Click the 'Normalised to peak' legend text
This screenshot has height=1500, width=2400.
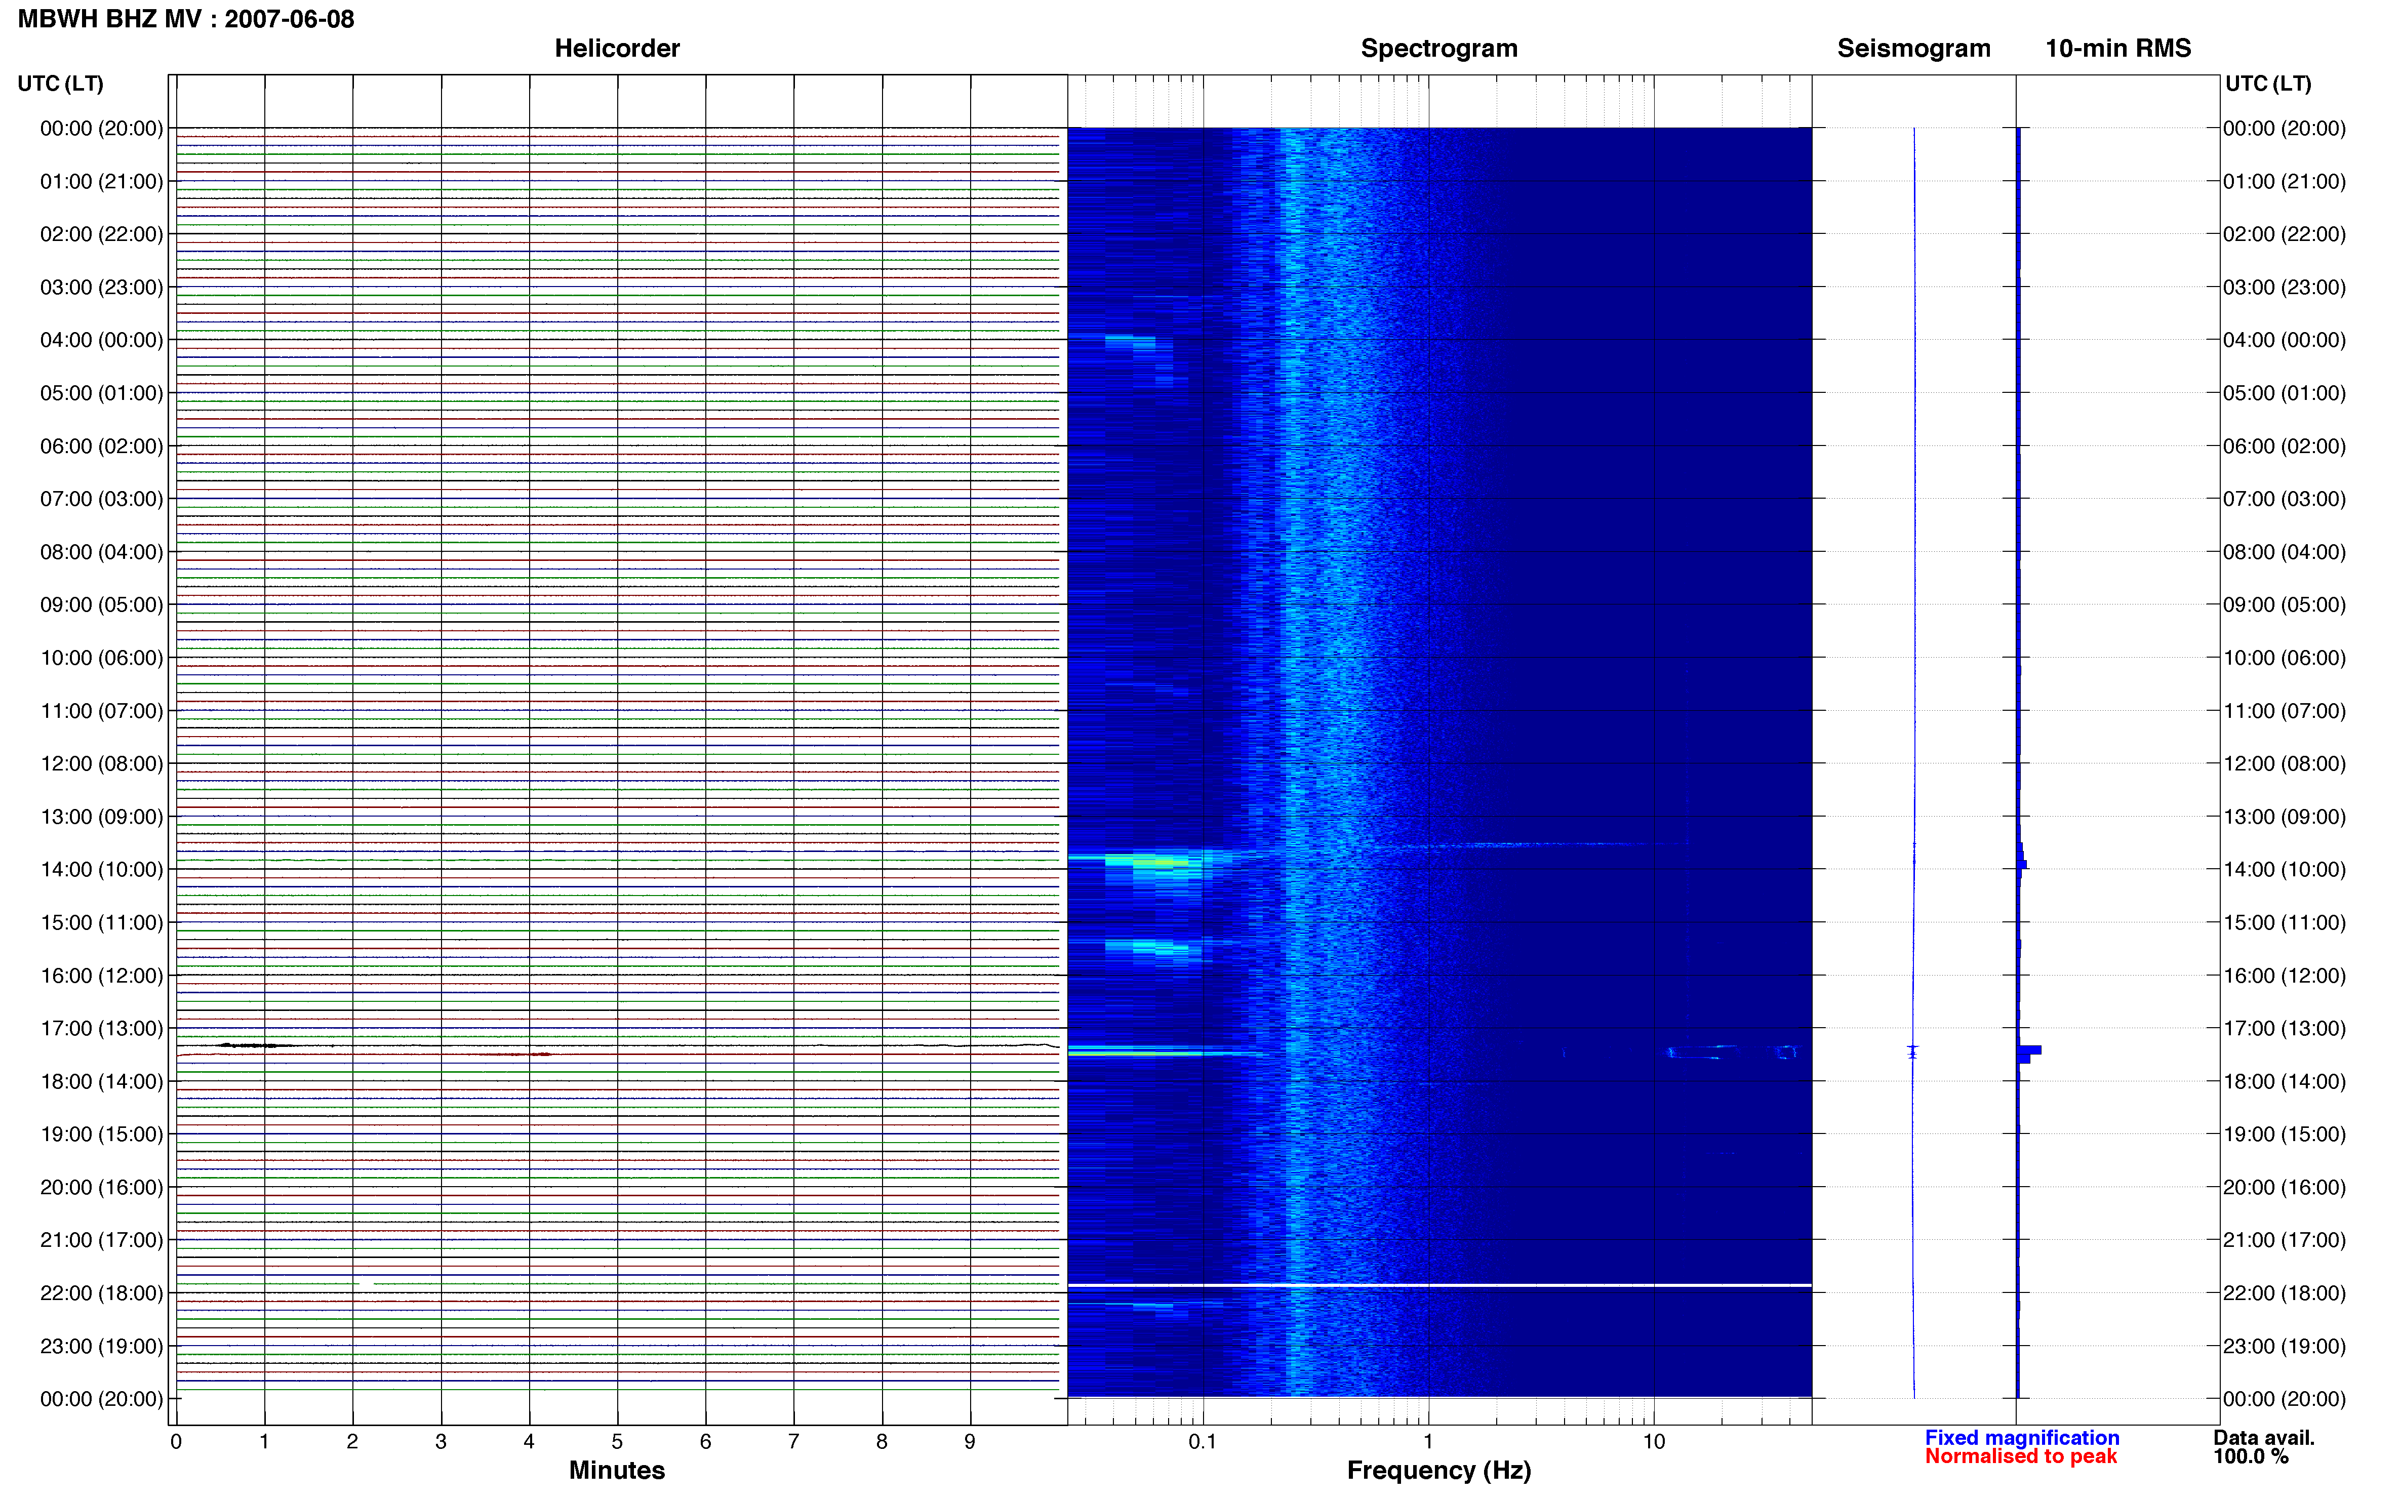tap(2021, 1456)
